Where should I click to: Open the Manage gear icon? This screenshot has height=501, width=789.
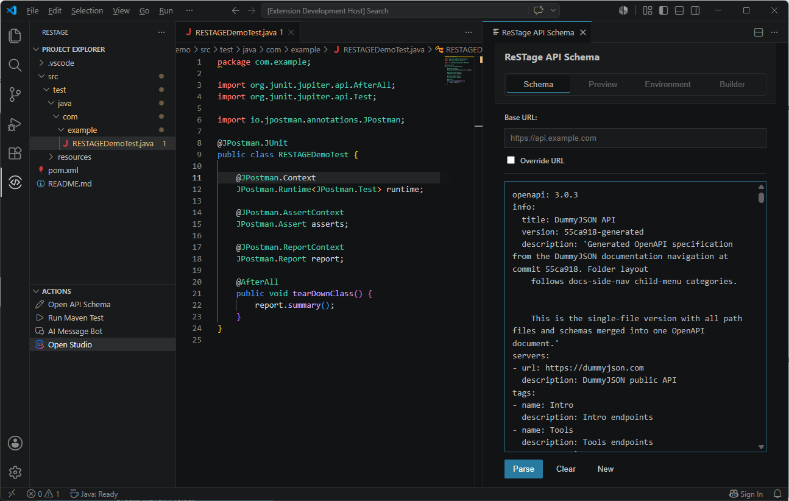(x=15, y=472)
